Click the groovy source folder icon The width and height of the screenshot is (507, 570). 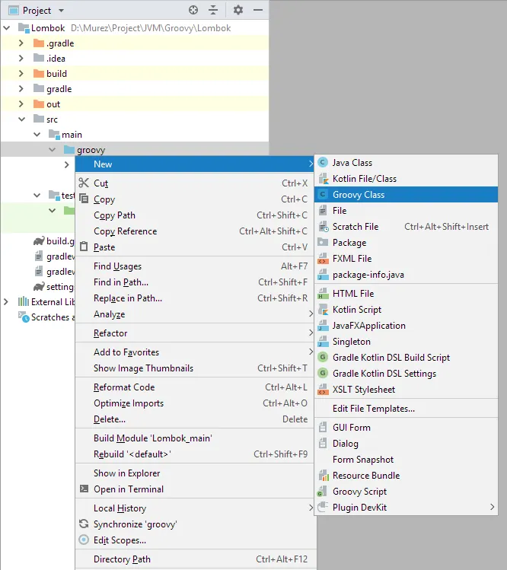coord(69,149)
